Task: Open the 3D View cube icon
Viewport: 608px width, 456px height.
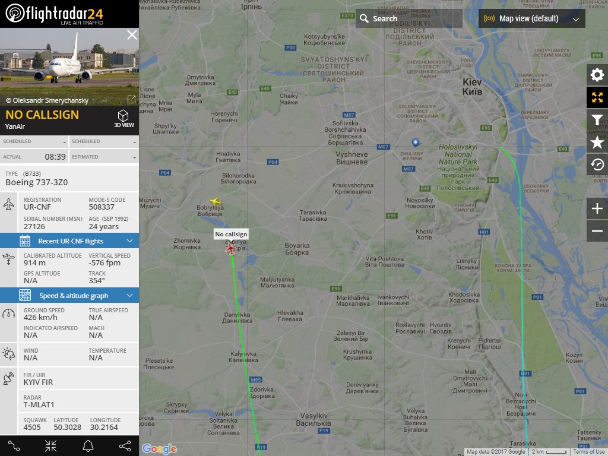Action: point(123,119)
